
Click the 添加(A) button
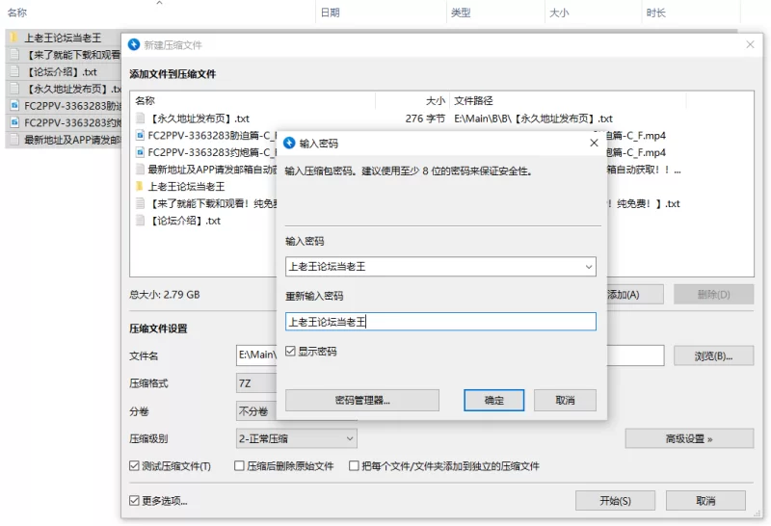click(x=635, y=295)
